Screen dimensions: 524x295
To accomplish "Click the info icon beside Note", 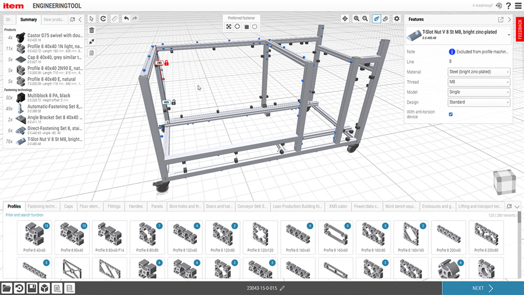I will tap(452, 52).
